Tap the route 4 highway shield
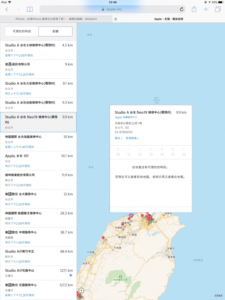The image size is (225, 300). point(81,290)
